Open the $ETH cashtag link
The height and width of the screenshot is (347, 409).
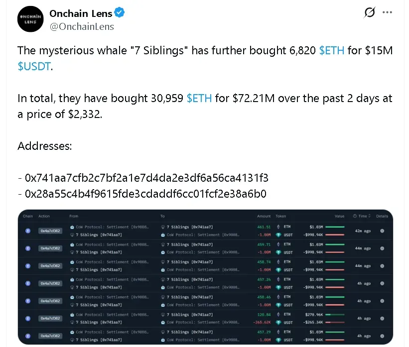pyautogui.click(x=332, y=50)
